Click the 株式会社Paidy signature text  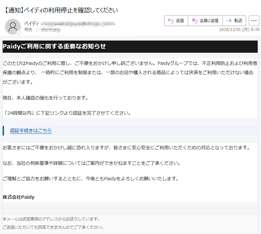pyautogui.click(x=18, y=197)
